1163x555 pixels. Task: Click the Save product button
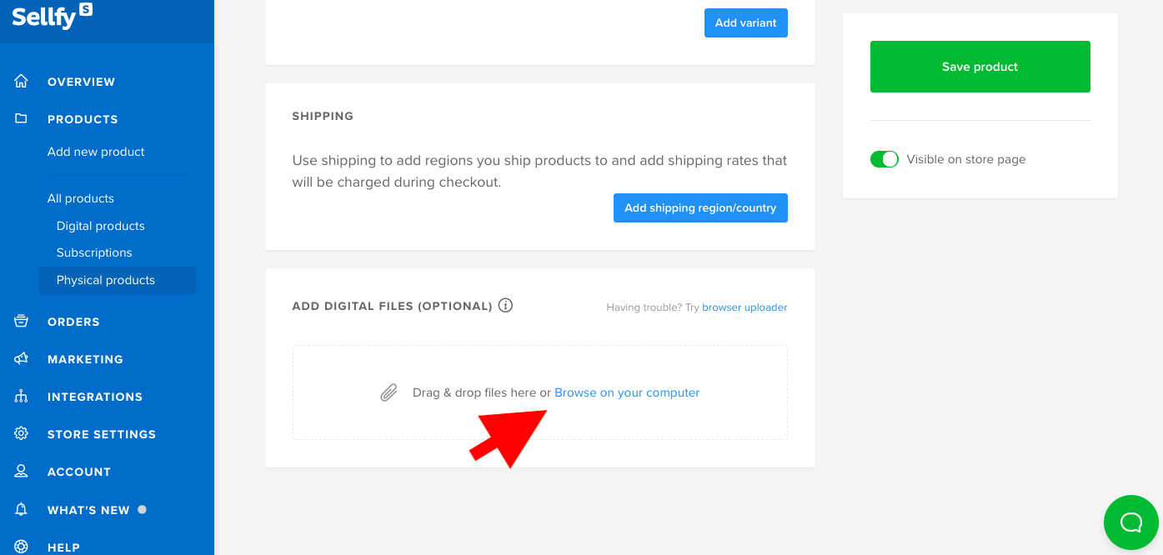click(980, 66)
